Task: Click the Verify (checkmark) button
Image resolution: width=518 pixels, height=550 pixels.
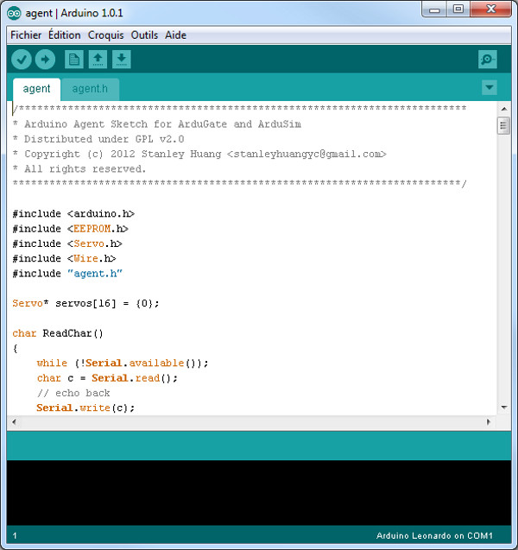Action: (x=22, y=60)
